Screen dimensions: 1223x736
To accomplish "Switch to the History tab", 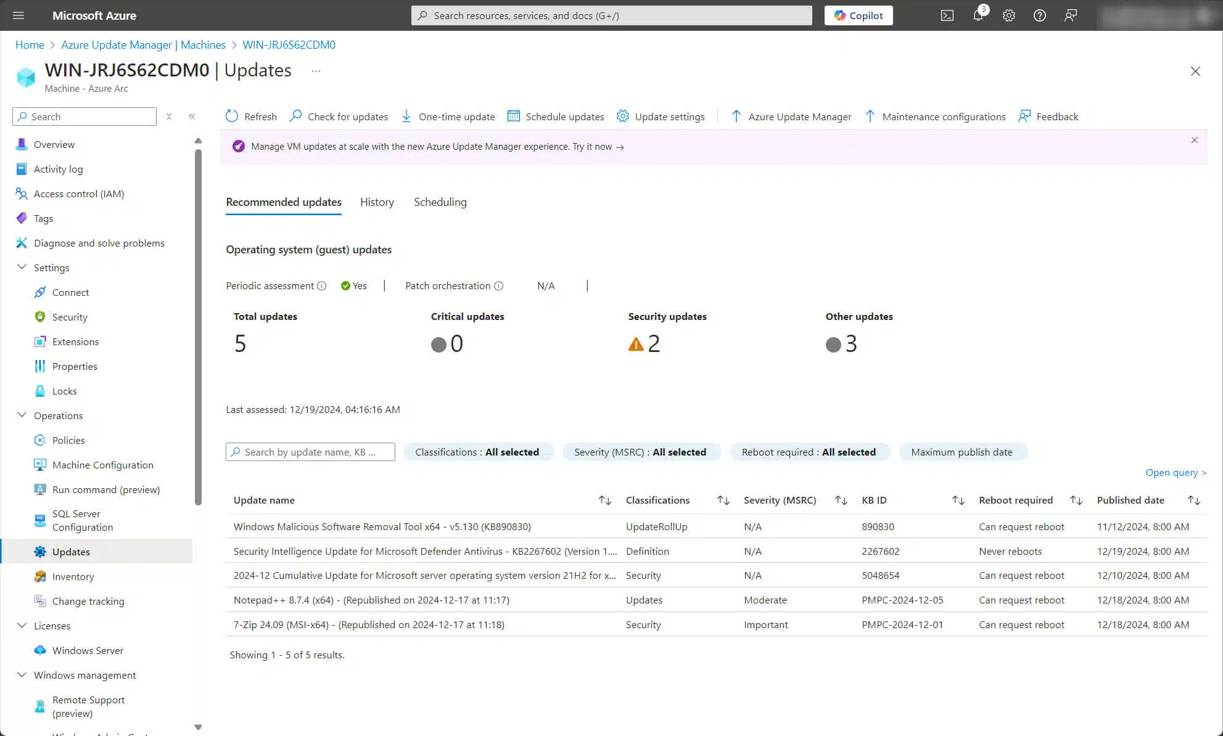I will pyautogui.click(x=377, y=202).
